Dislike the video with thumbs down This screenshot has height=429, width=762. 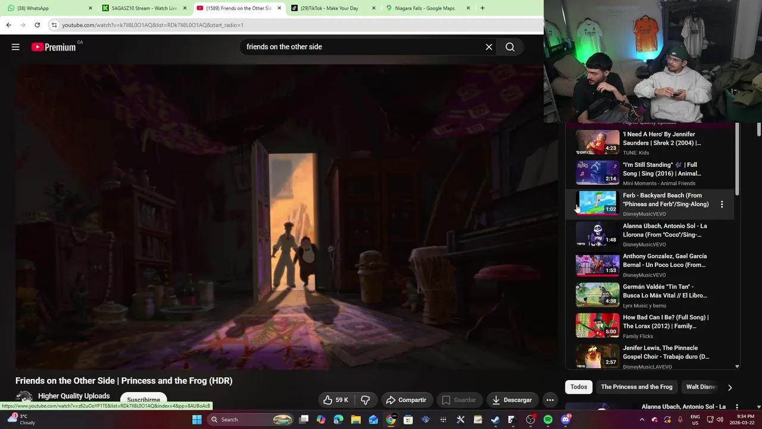pos(365,400)
